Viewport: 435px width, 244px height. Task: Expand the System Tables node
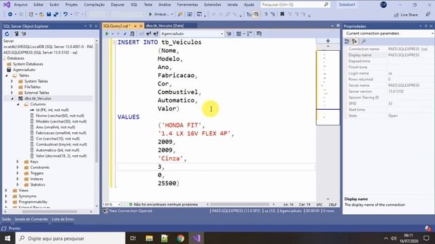coord(12,81)
